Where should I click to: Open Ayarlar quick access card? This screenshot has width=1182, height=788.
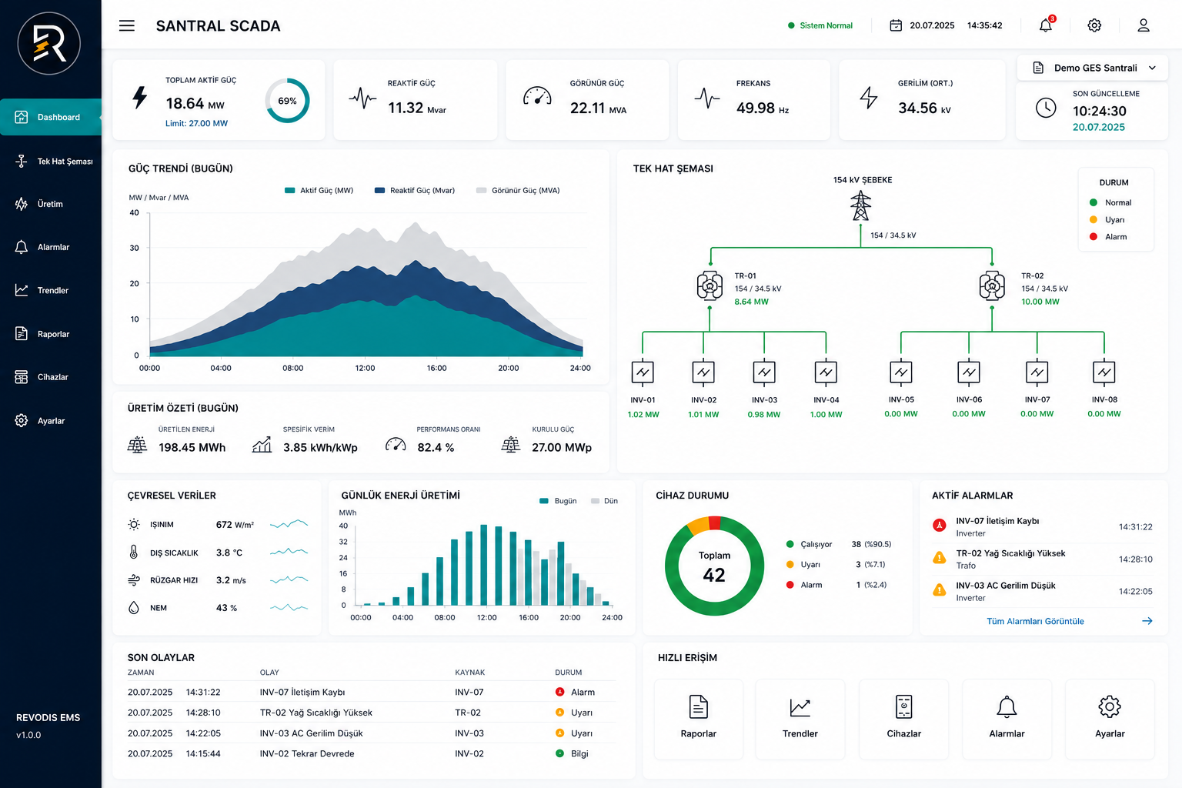(x=1110, y=720)
